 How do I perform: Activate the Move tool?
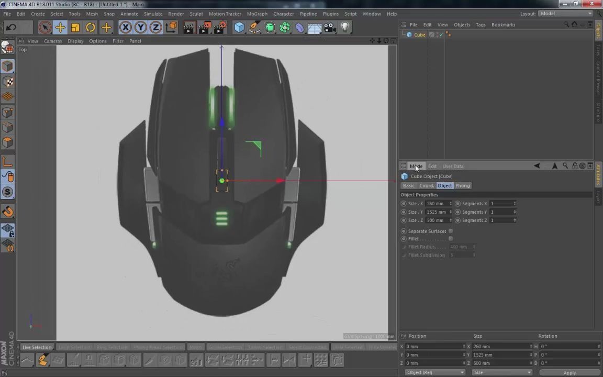tap(60, 27)
